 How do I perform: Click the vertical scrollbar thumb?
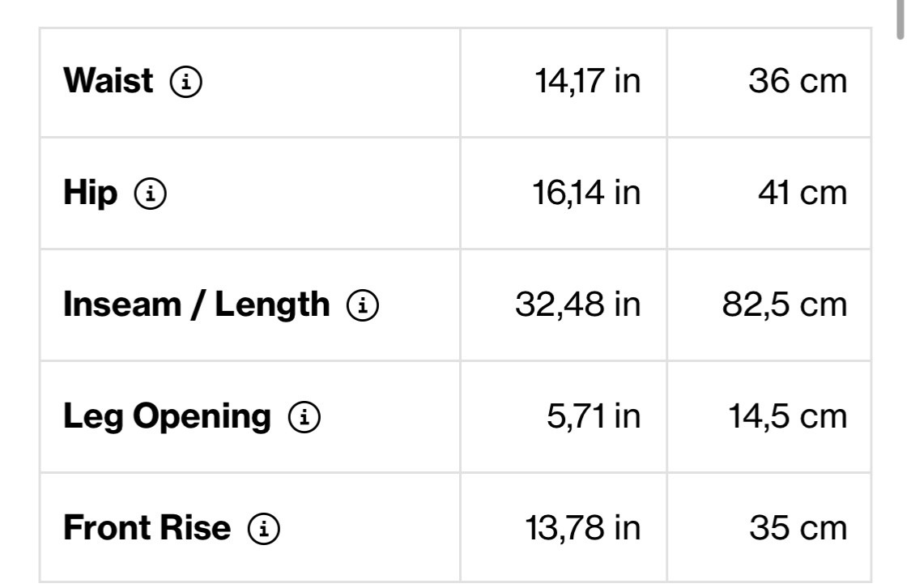[x=900, y=19]
